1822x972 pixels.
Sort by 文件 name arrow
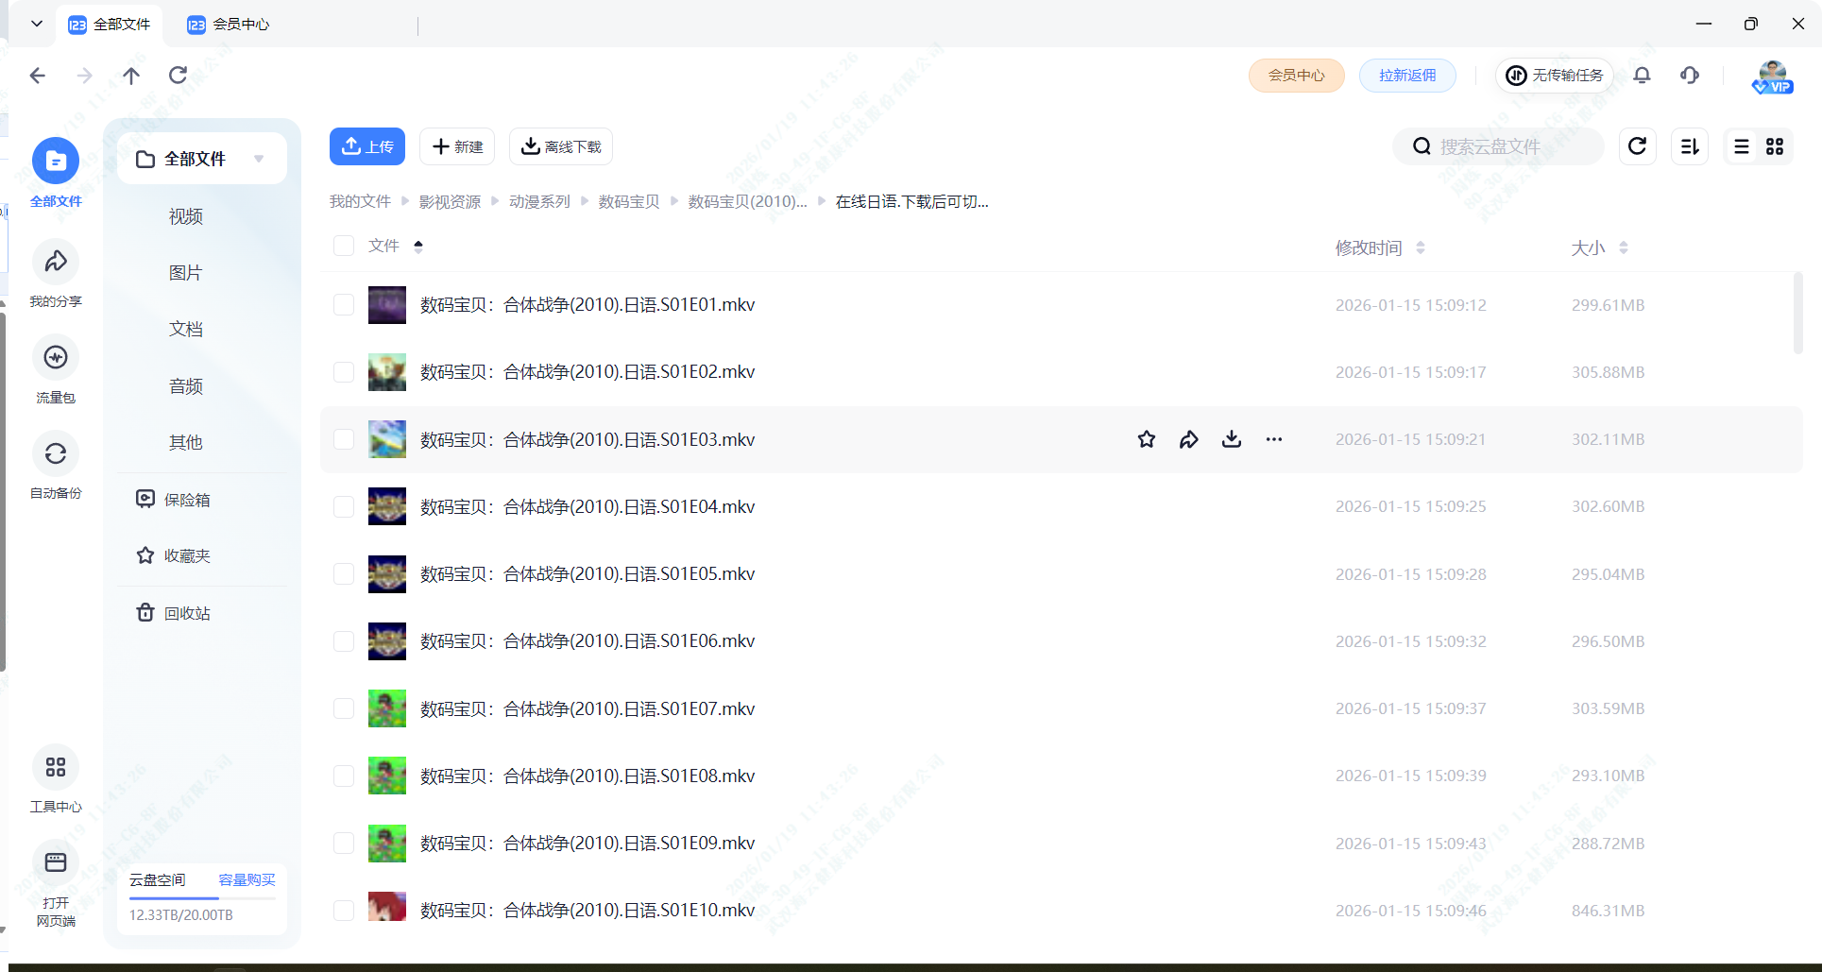click(418, 247)
